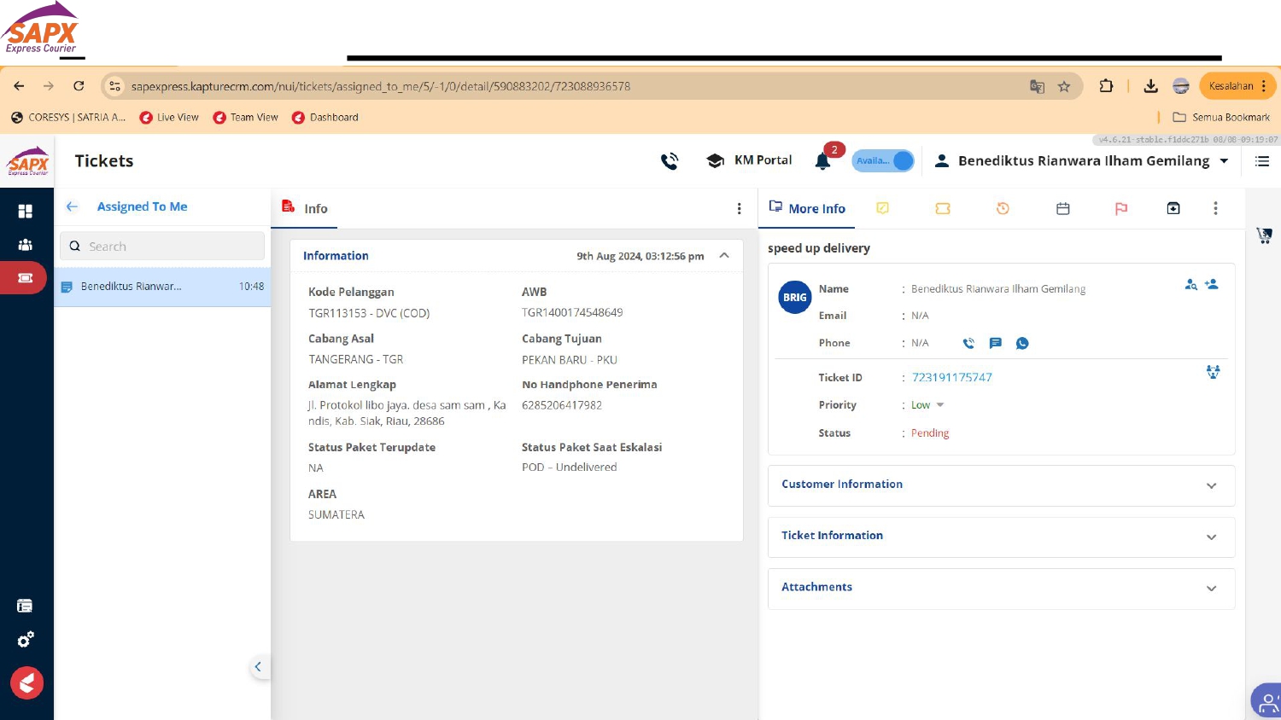Viewport: 1281px width, 720px height.
Task: Translate page icon in address bar
Action: pos(1037,86)
